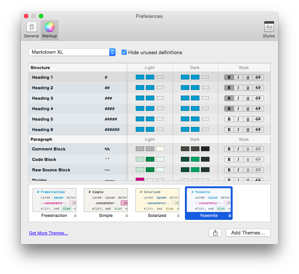Click the share themes icon button
Viewport: 299px width, 274px height.
pyautogui.click(x=215, y=233)
